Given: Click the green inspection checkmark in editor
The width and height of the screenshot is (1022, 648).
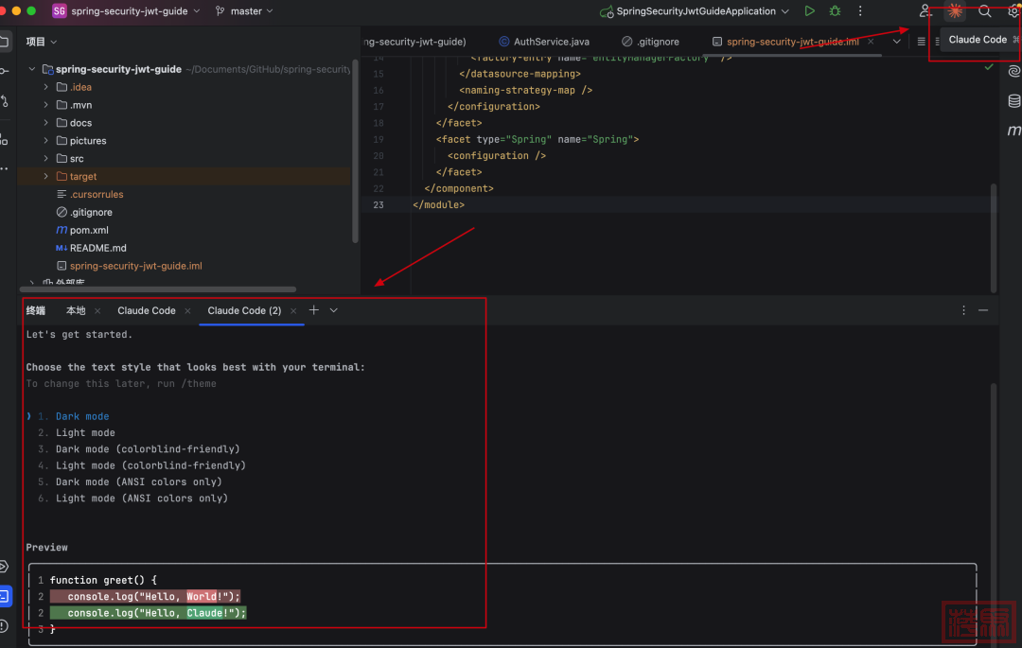Looking at the screenshot, I should tap(989, 66).
